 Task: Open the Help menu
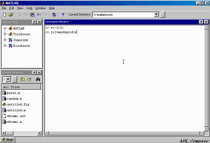52,8
